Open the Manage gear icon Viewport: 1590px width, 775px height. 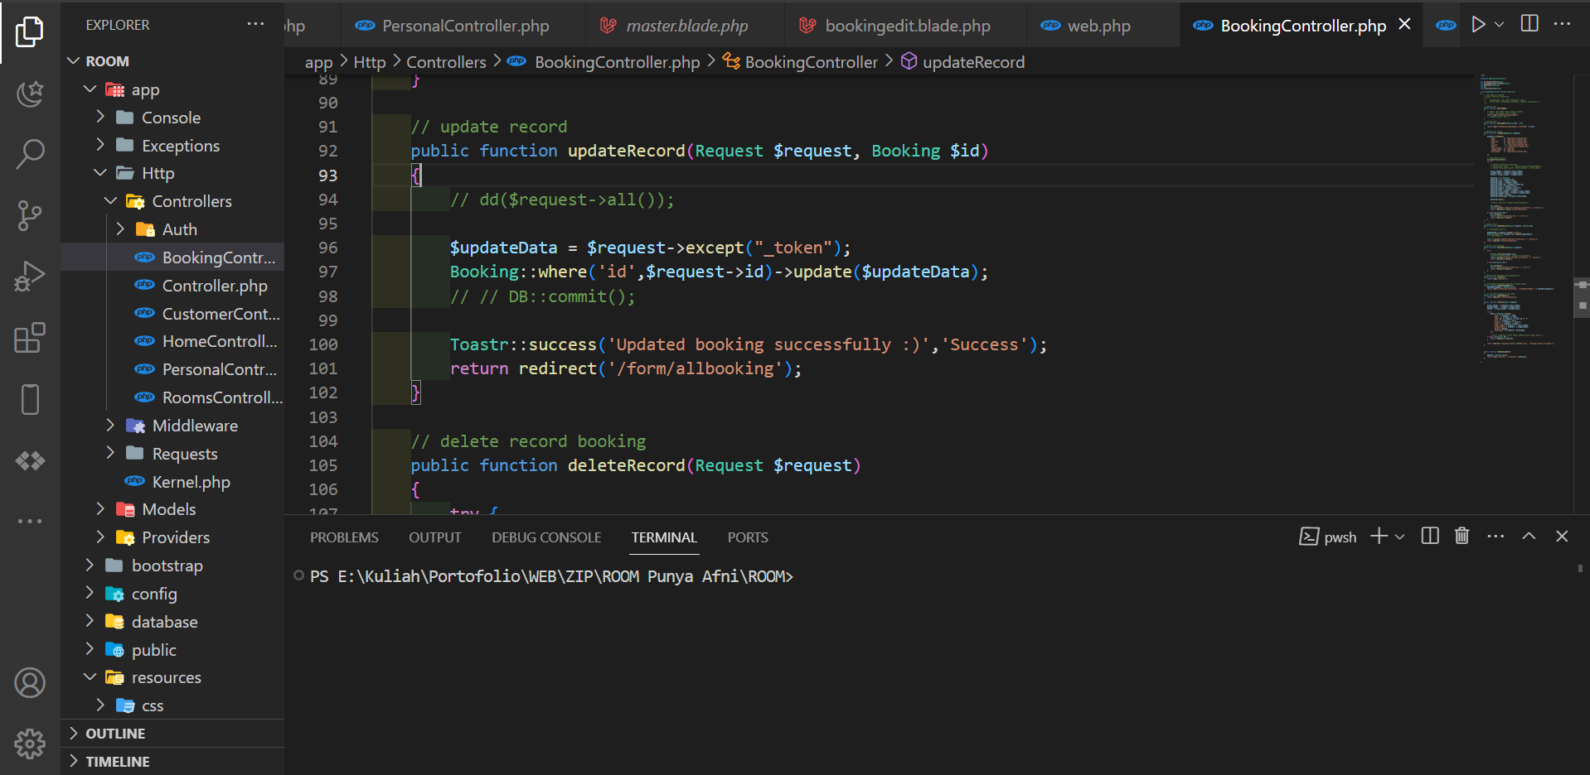click(30, 744)
